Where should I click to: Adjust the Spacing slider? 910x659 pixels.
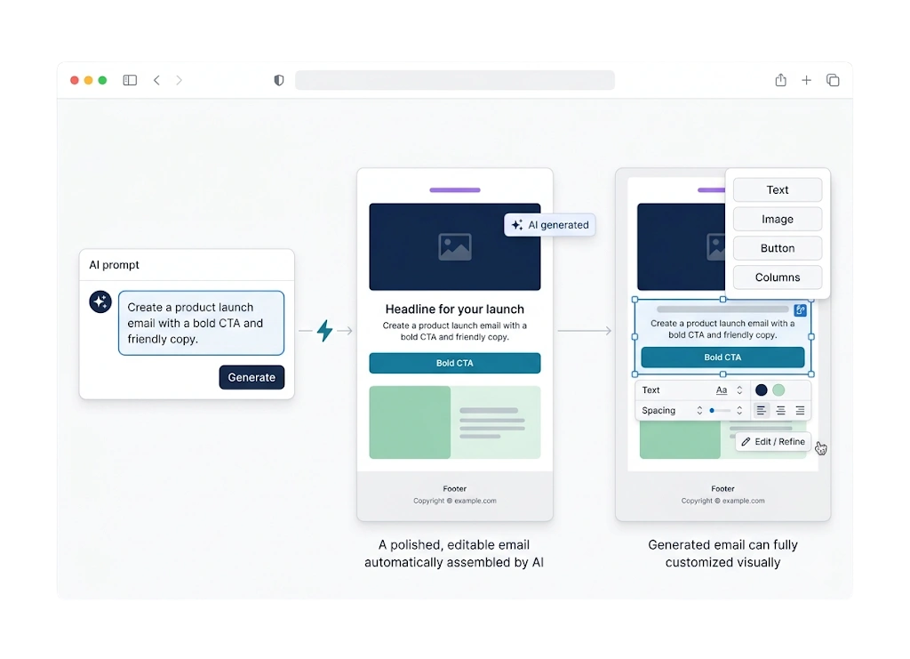(x=720, y=411)
